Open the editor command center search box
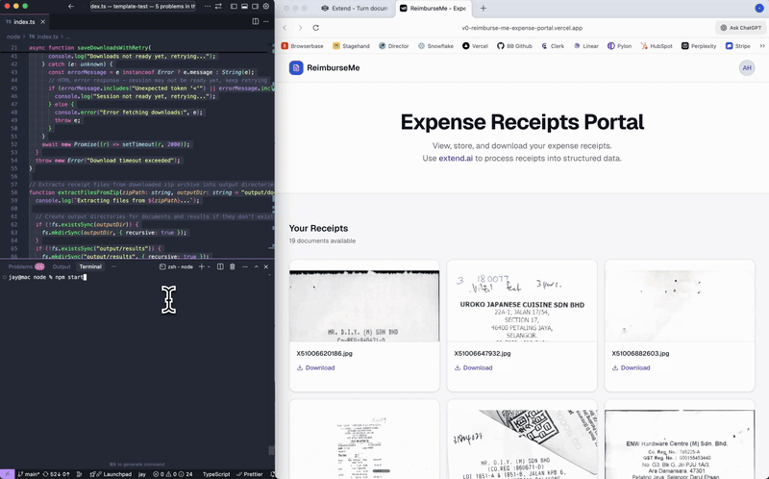Image resolution: width=769 pixels, height=479 pixels. (142, 7)
